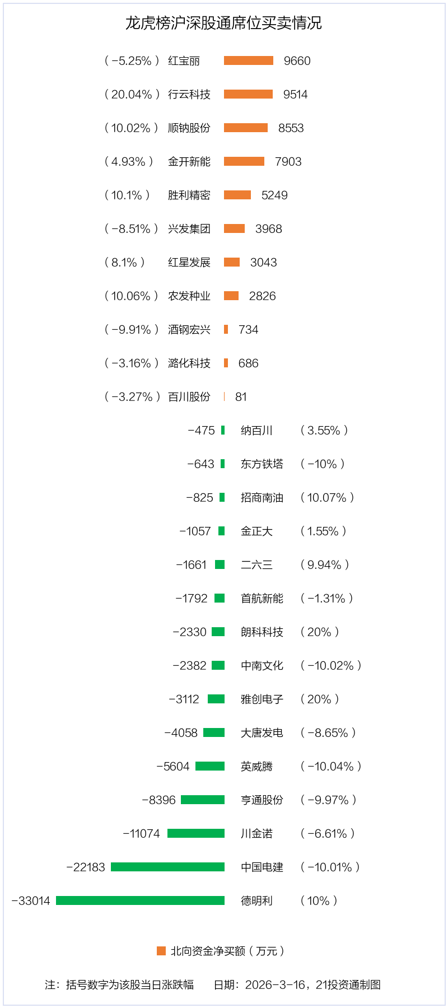The height and width of the screenshot is (1008, 448).
Task: Click the legend text 北向资金净买额（万元）
Action: pos(228,951)
